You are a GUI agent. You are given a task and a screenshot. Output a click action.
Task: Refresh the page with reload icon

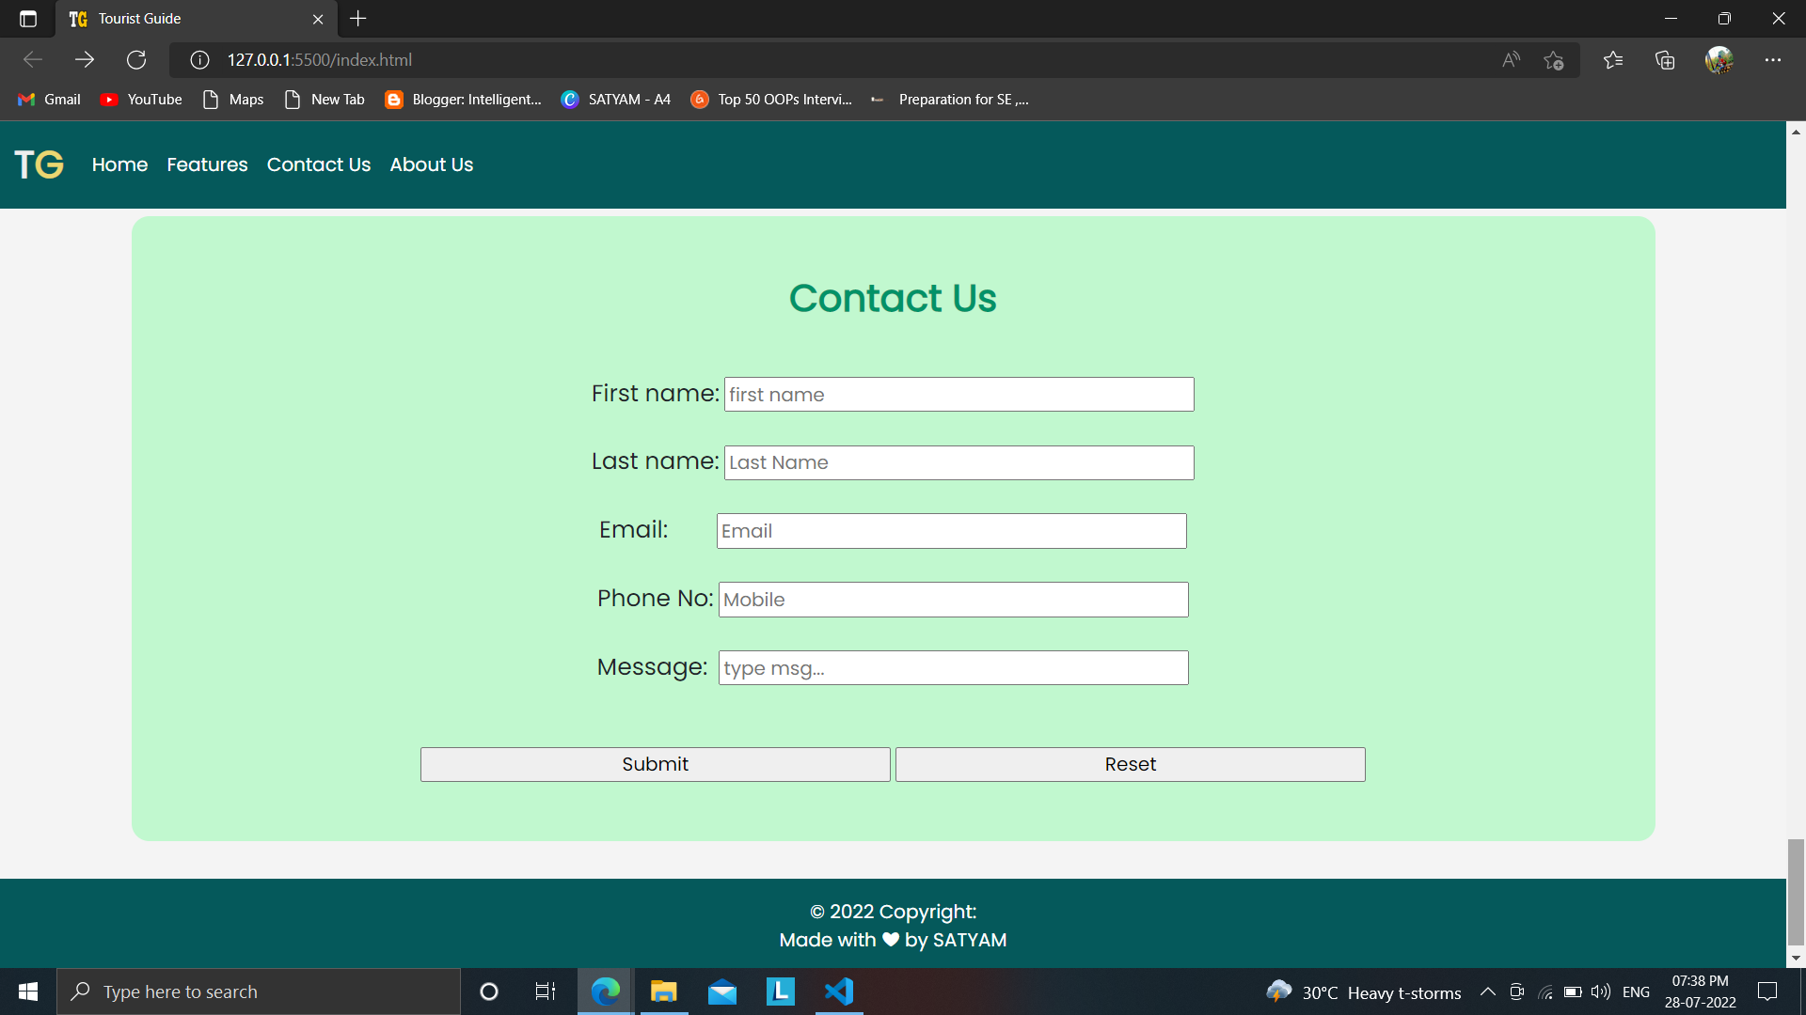click(x=136, y=60)
